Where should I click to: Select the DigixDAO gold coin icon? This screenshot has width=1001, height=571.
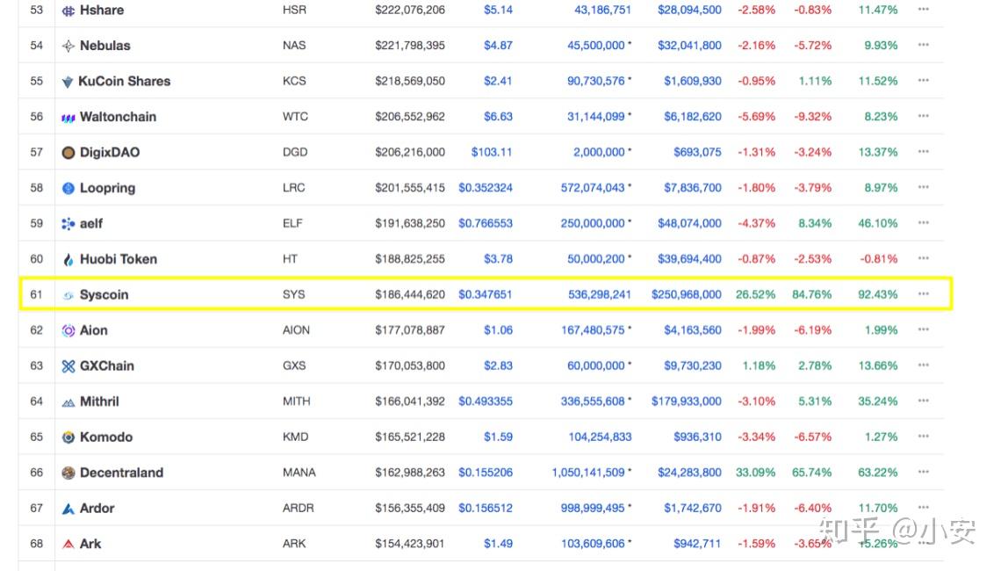pyautogui.click(x=68, y=153)
